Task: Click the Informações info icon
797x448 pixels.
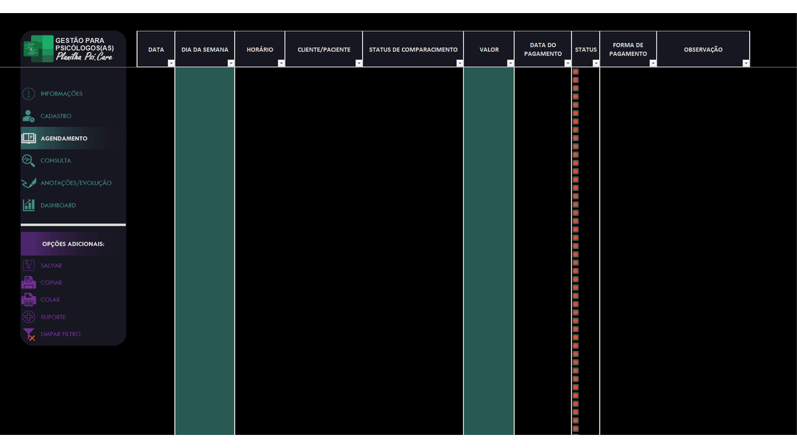Action: pos(29,94)
